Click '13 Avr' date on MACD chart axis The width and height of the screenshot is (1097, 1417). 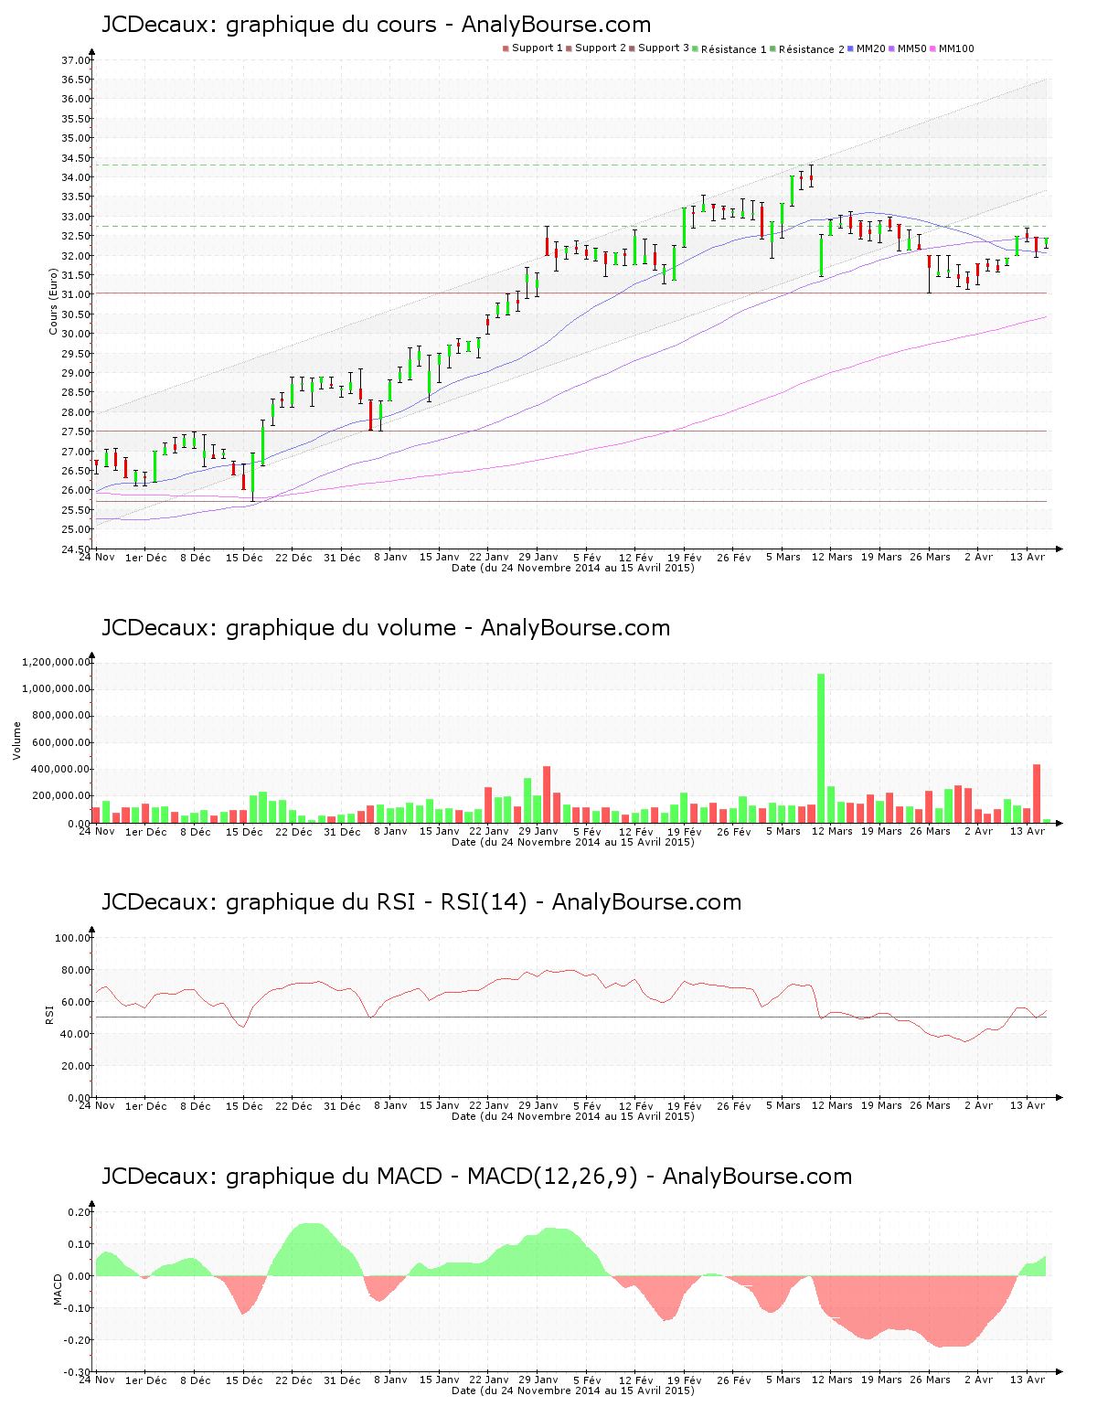[1028, 1380]
